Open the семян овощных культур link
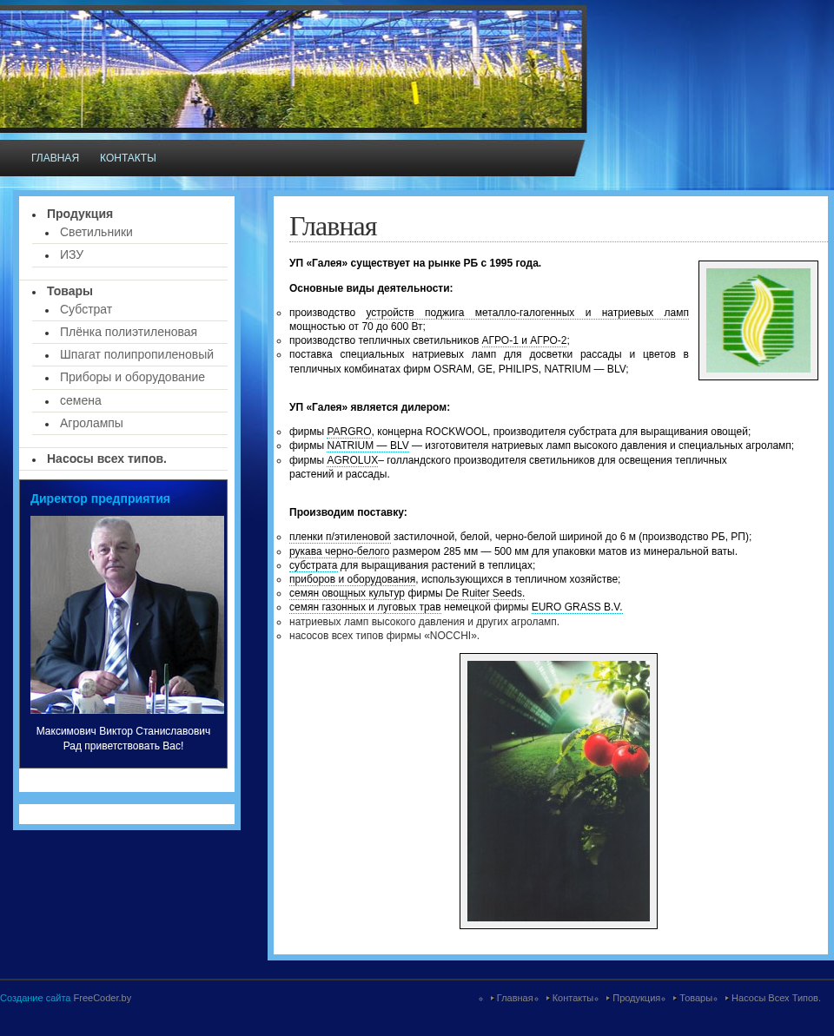 click(347, 592)
